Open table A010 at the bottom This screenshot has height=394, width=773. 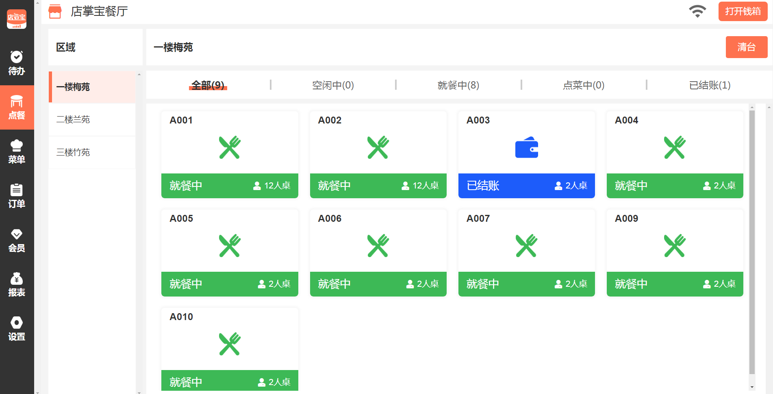tap(230, 349)
